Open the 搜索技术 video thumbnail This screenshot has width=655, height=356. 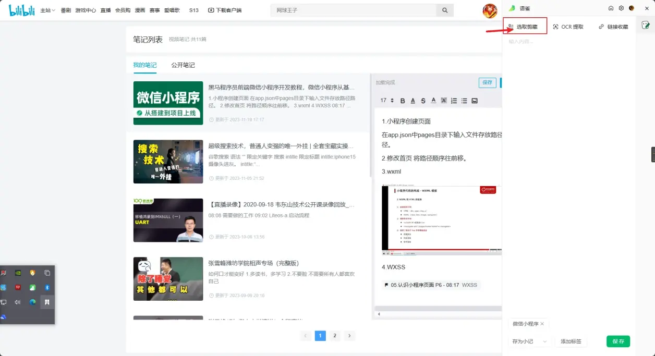(168, 162)
